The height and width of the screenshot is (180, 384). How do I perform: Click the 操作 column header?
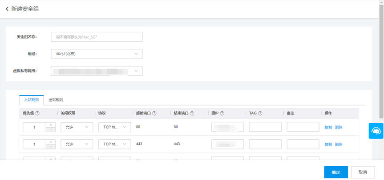coord(328,113)
